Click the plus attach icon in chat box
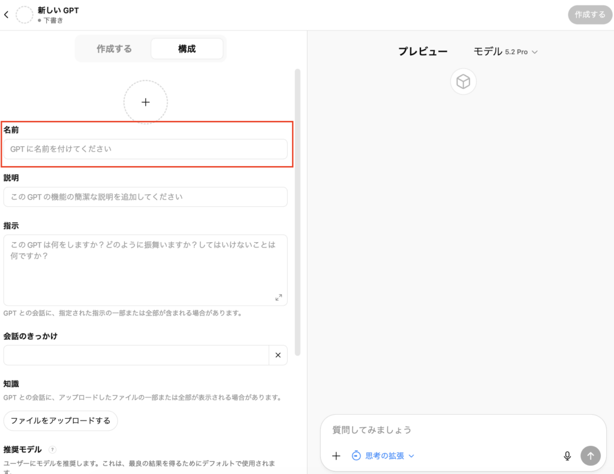This screenshot has height=474, width=614. pyautogui.click(x=336, y=456)
